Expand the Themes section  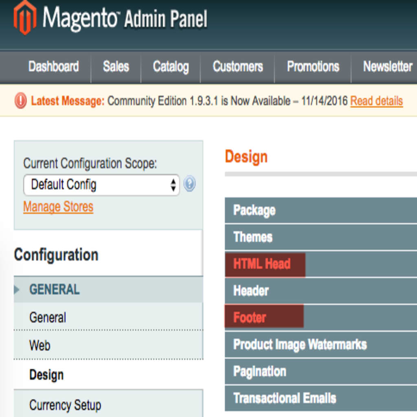click(321, 237)
